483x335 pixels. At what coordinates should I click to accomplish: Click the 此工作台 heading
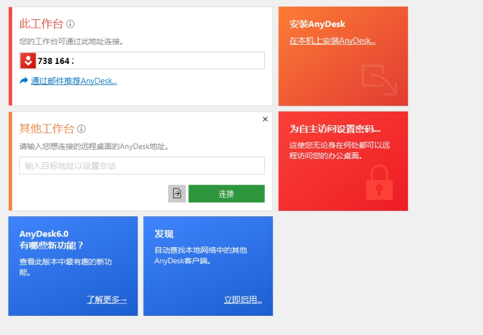42,24
